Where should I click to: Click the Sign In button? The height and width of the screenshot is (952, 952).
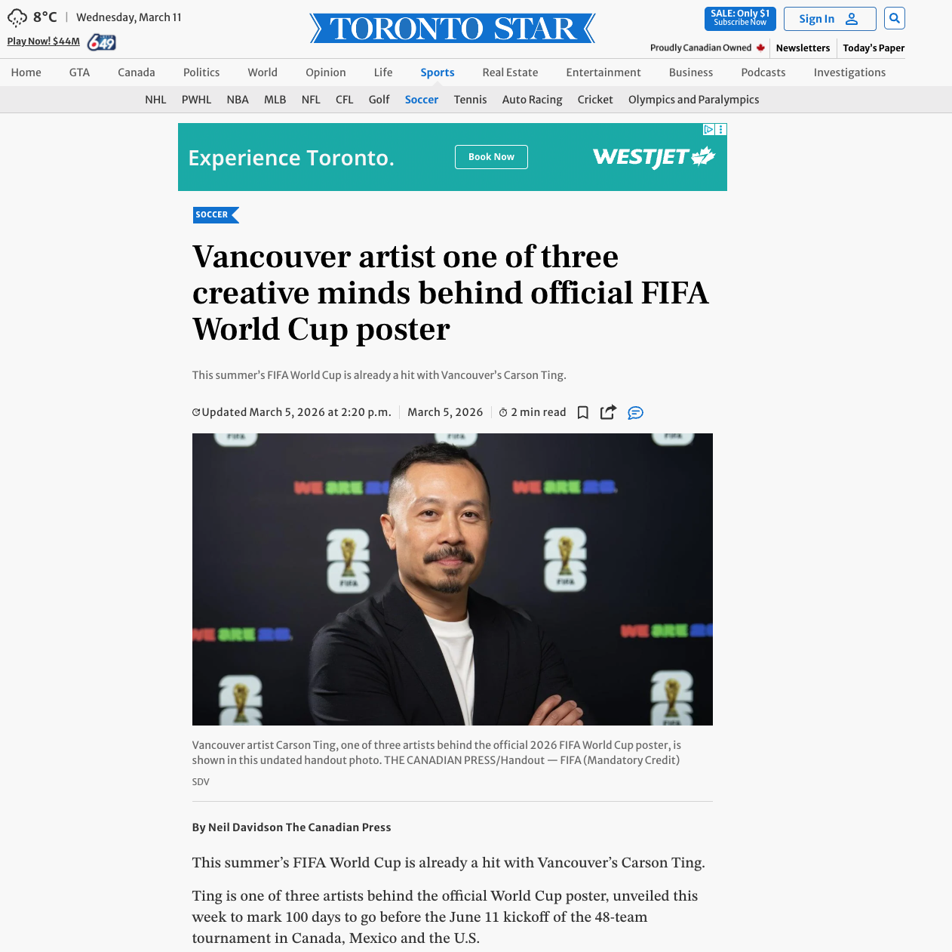(x=830, y=19)
